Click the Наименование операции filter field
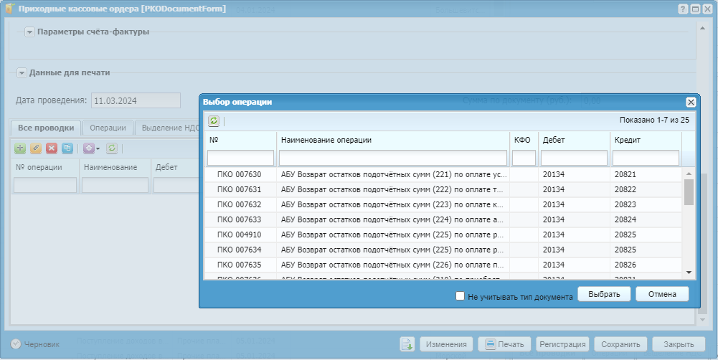The height and width of the screenshot is (360, 718). point(392,158)
